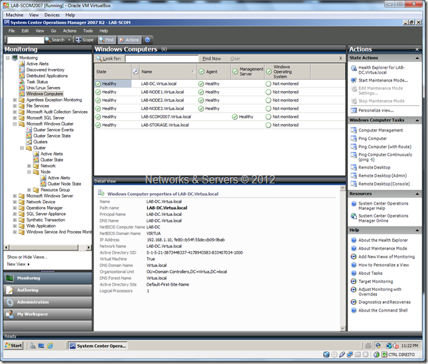
Task: Switch to the Authoring workspace
Action: [28, 290]
